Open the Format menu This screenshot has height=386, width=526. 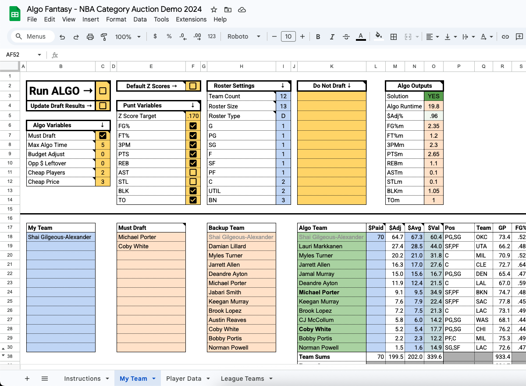pyautogui.click(x=116, y=19)
